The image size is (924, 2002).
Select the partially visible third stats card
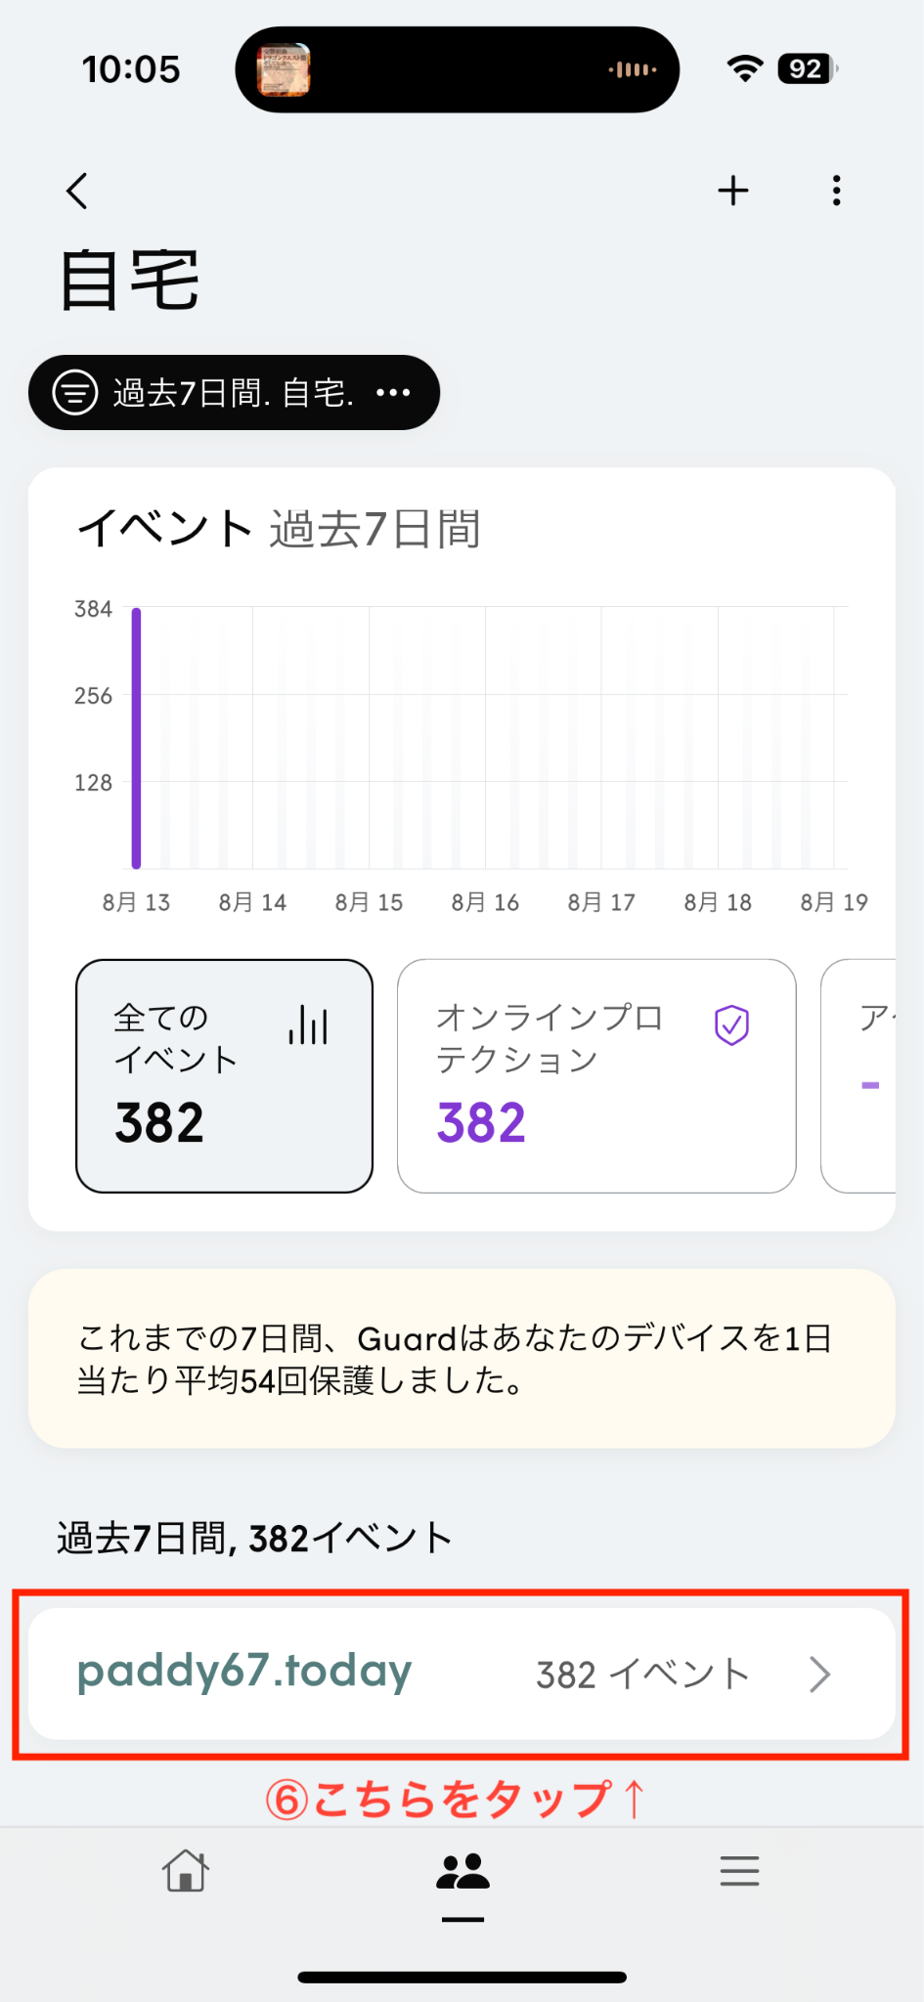point(858,1076)
